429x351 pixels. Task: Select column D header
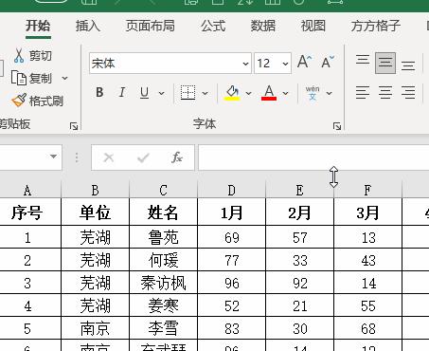point(231,191)
